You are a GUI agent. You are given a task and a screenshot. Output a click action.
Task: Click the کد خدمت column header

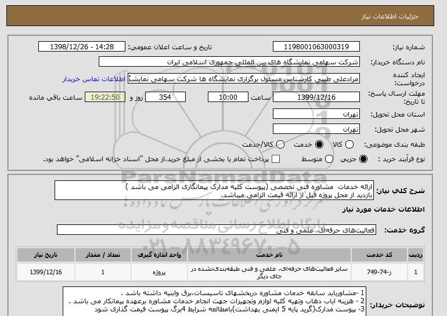click(x=379, y=255)
